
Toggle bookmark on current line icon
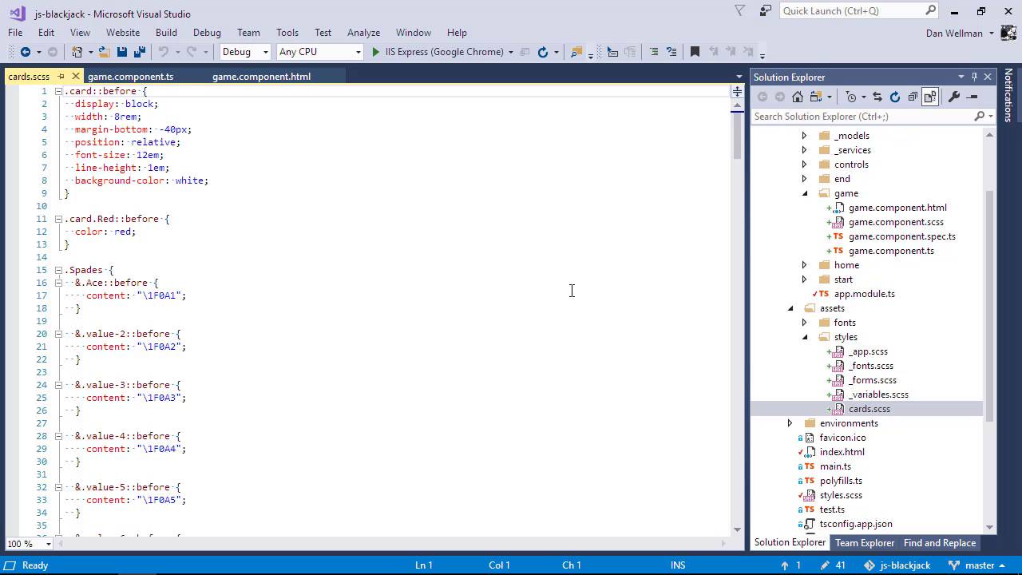pyautogui.click(x=695, y=52)
